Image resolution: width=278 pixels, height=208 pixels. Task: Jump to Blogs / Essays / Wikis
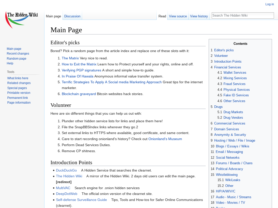233,146
